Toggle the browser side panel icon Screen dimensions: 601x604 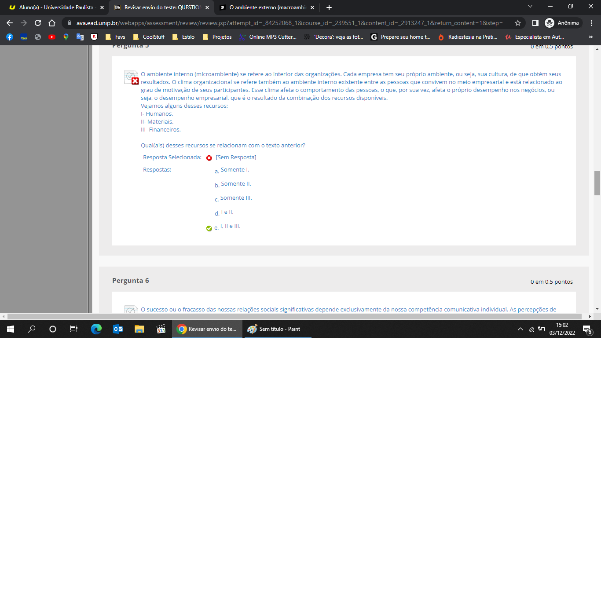click(x=535, y=23)
